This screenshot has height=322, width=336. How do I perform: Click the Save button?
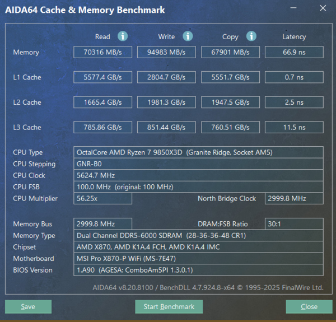tap(28, 306)
